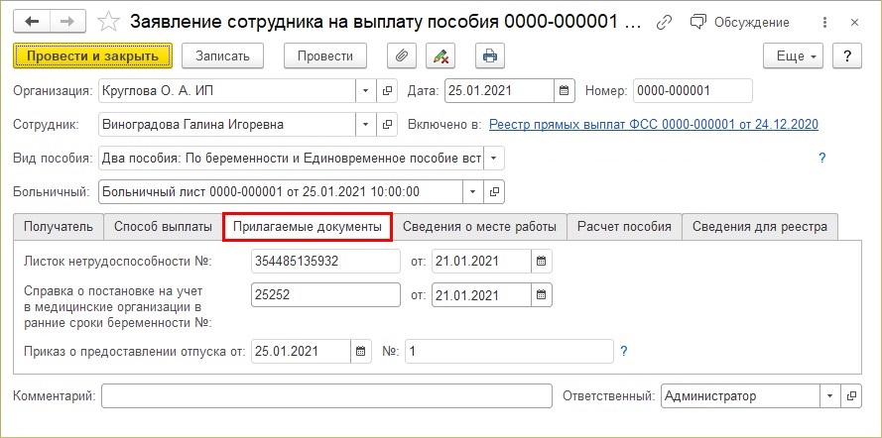Attach files using the paperclip icon

[402, 56]
